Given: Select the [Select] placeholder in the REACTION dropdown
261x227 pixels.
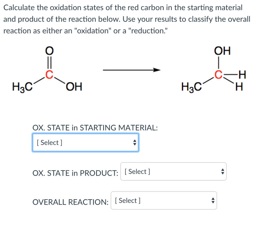Looking at the screenshot, I should click(x=127, y=201).
